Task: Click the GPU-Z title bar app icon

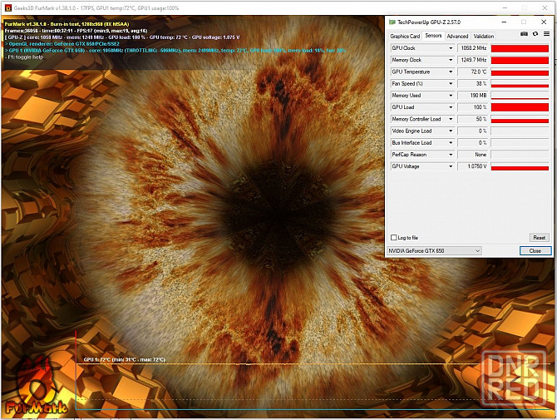Action: [x=392, y=22]
